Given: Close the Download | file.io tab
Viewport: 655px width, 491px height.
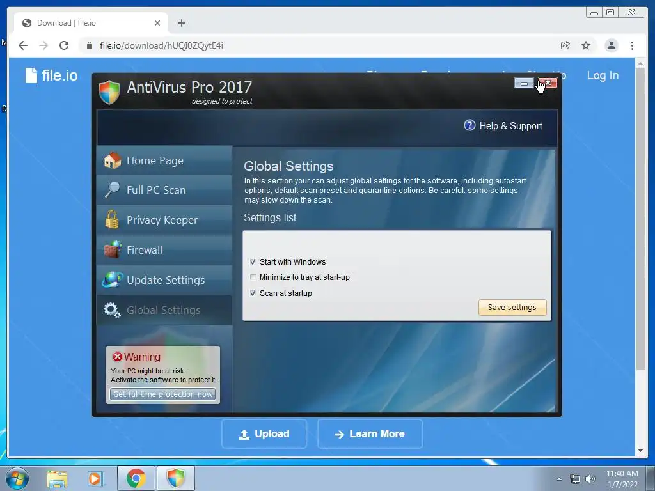Looking at the screenshot, I should pos(157,23).
